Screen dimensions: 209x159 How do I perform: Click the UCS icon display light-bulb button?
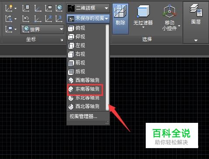9,8
